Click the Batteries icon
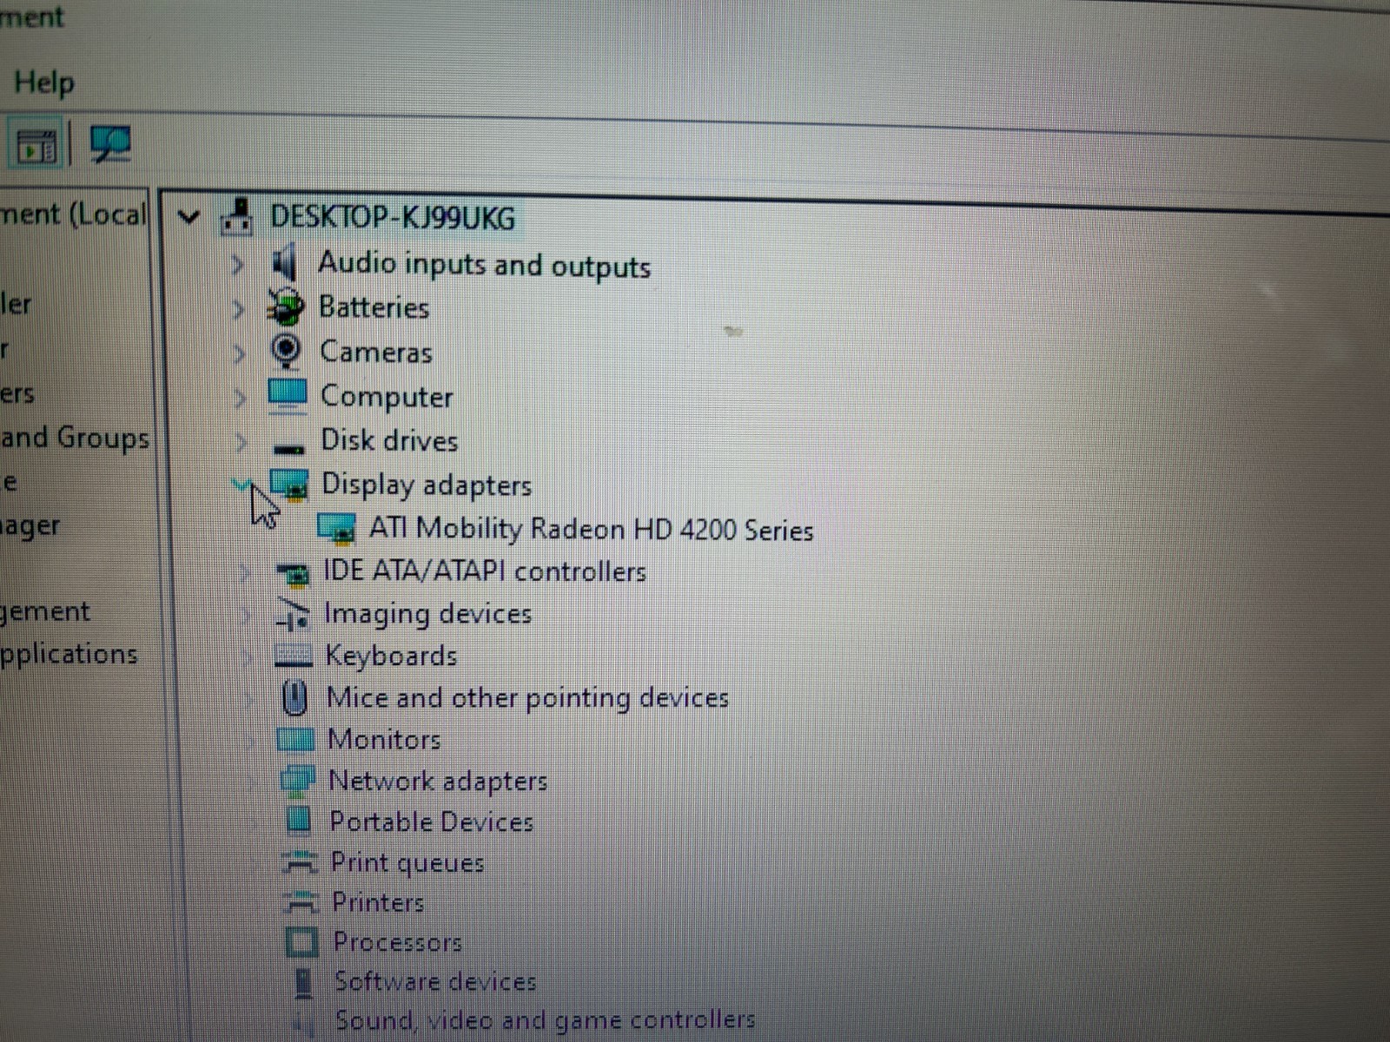The height and width of the screenshot is (1042, 1390). 286,307
